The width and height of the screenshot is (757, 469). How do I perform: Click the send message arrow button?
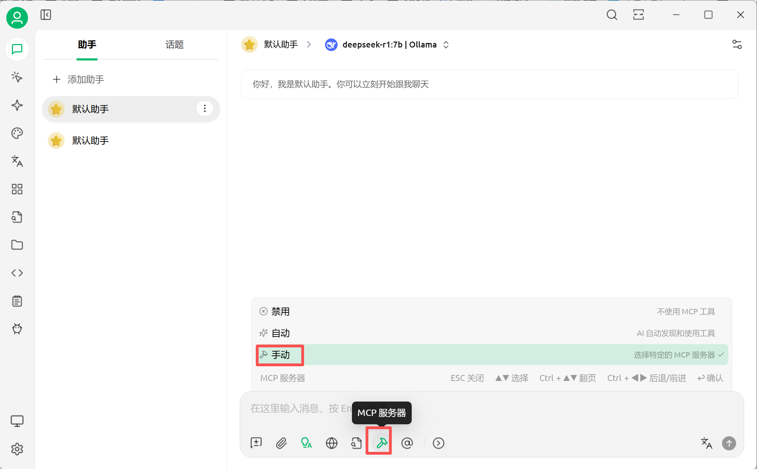729,443
